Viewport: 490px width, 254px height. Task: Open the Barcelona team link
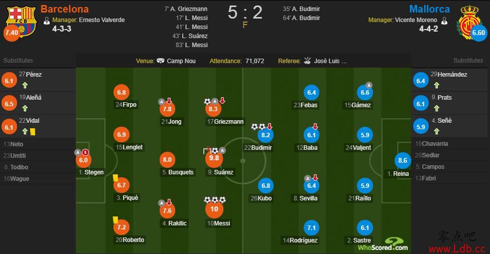[64, 9]
